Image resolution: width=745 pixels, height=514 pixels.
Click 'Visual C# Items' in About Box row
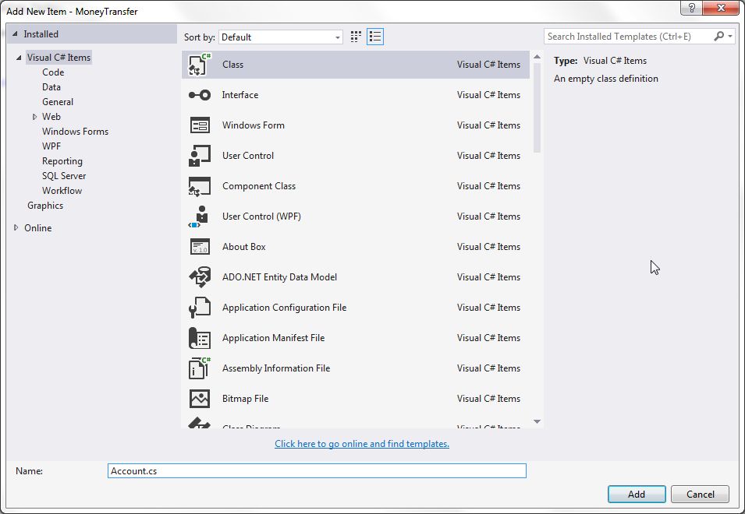click(488, 247)
